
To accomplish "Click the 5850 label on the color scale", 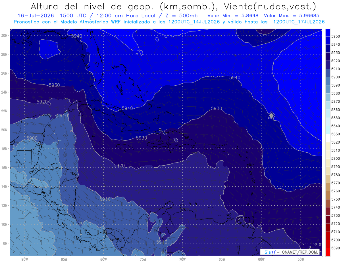I will coord(335,118).
